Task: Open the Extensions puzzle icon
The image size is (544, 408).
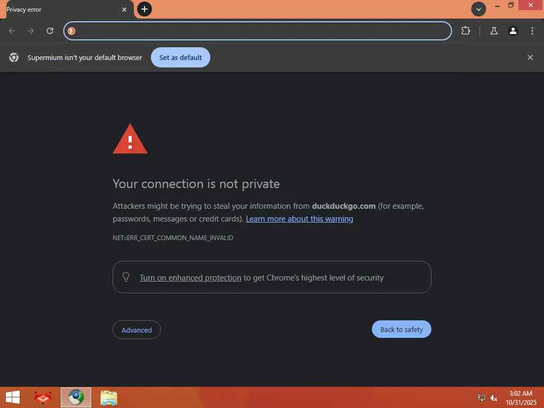Action: [465, 31]
